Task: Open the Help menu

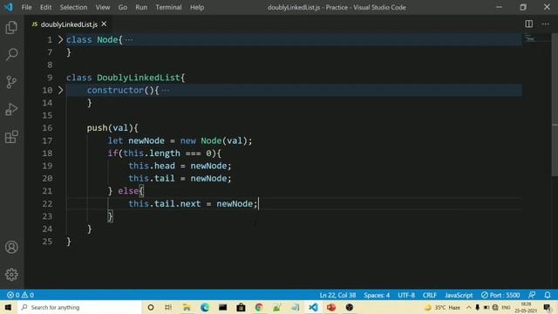Action: coord(197,7)
